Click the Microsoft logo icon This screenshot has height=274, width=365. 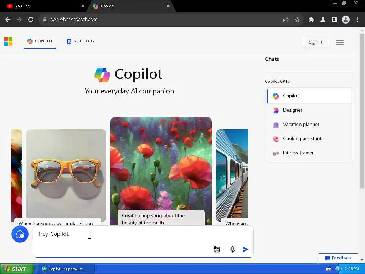point(8,41)
